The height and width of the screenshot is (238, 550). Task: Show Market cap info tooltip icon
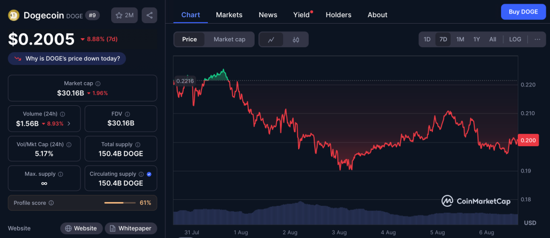point(98,84)
